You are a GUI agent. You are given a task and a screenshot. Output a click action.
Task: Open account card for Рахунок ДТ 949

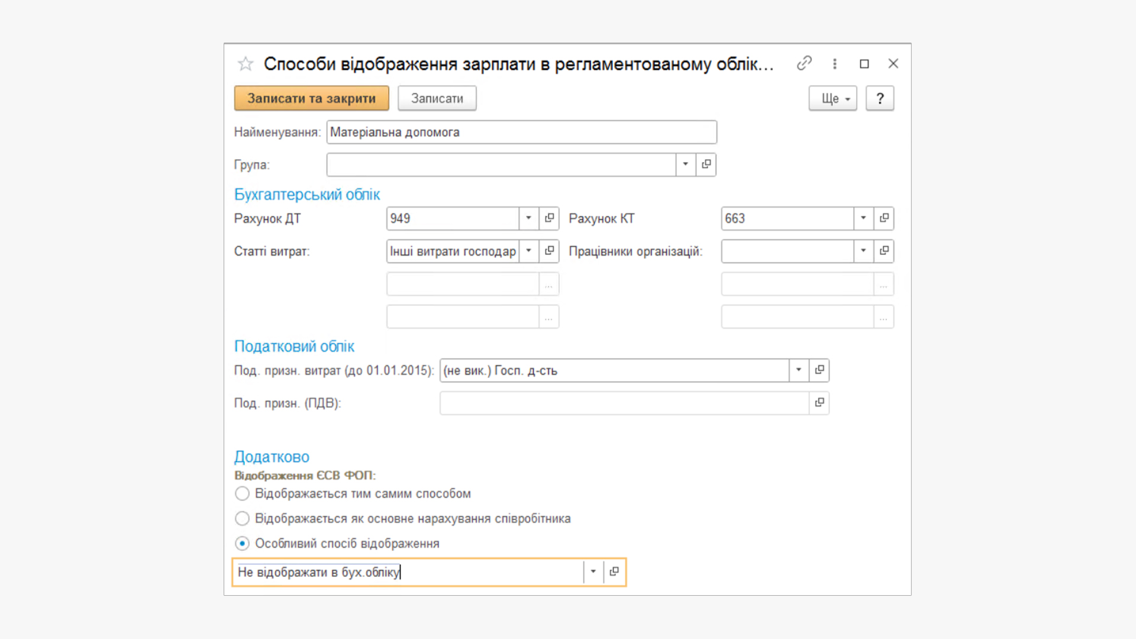pyautogui.click(x=549, y=218)
